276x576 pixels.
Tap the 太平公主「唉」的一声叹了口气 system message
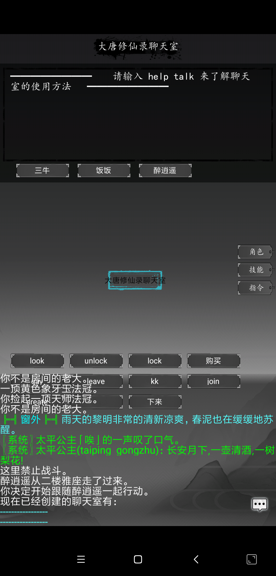point(91,440)
